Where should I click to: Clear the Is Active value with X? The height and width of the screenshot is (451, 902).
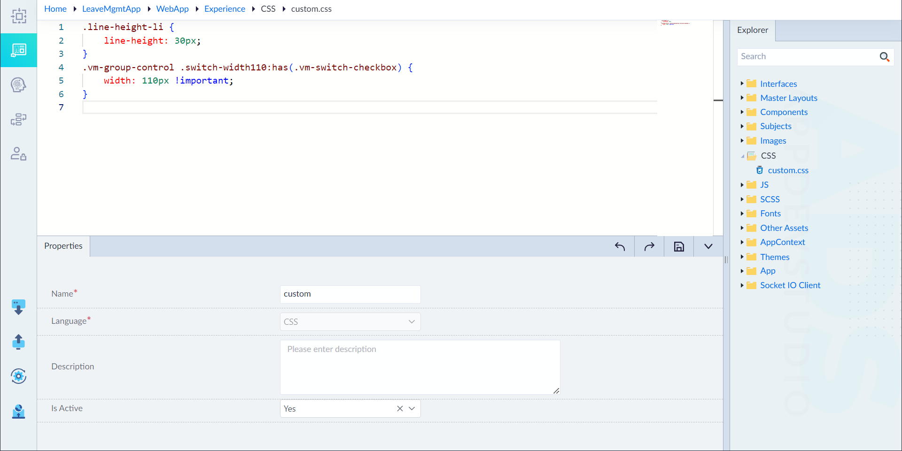pos(400,408)
